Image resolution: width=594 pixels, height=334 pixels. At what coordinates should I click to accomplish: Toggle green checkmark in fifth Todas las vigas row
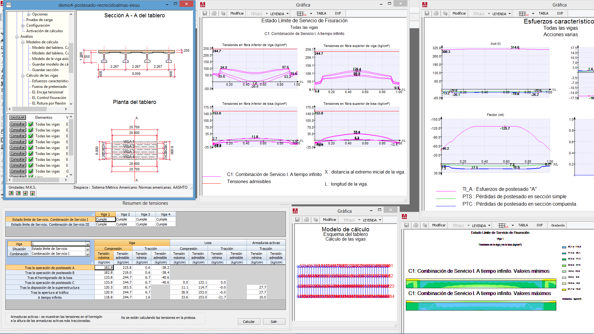(x=31, y=148)
